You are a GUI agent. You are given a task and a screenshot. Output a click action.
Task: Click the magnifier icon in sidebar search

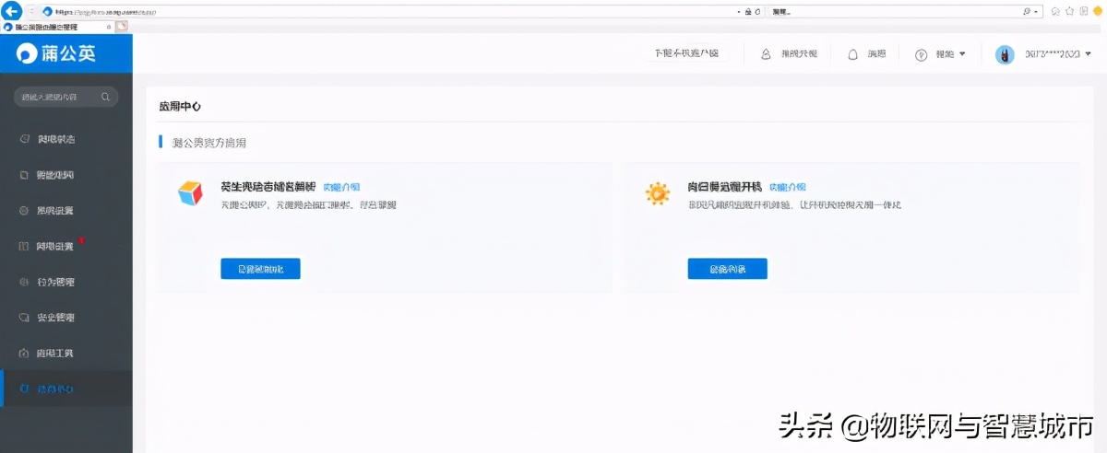(x=106, y=97)
